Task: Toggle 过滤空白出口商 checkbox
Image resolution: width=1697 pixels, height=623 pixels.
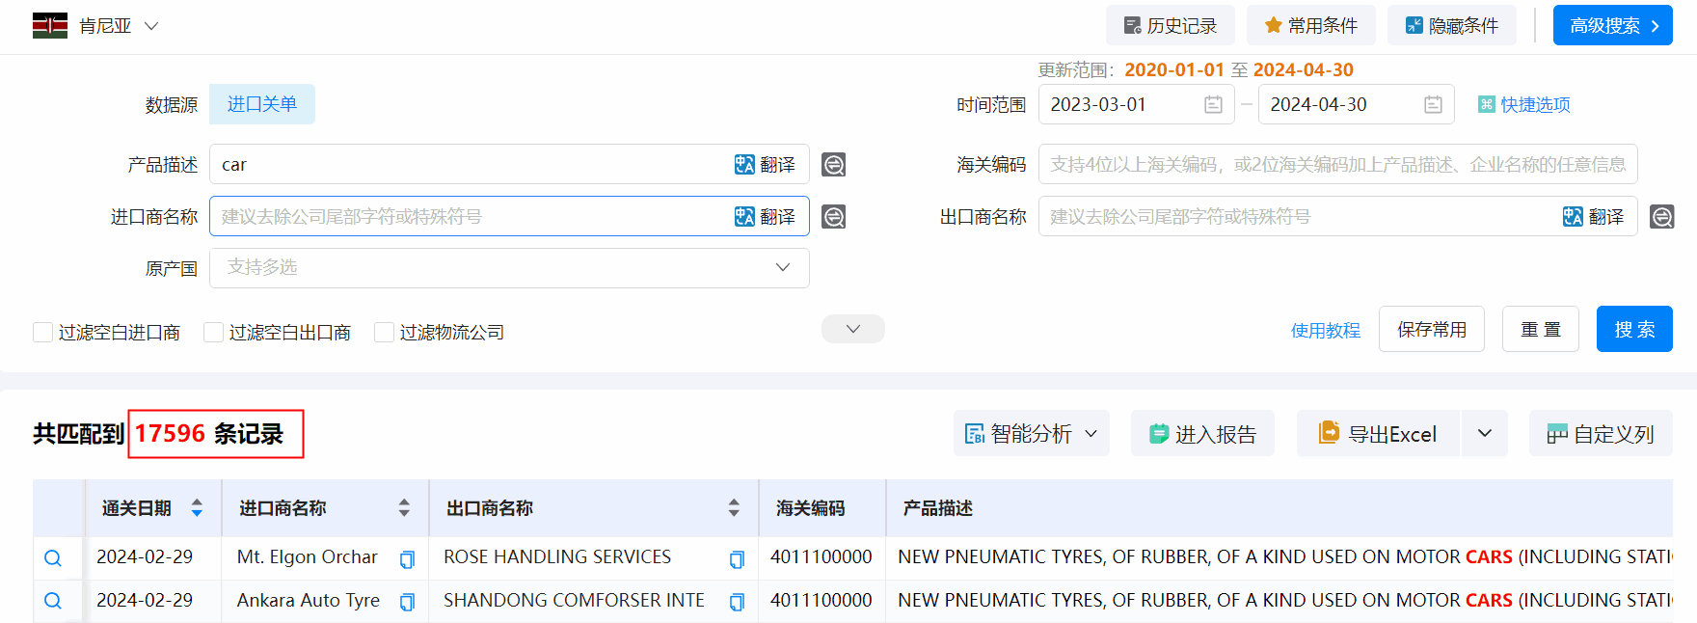Action: (214, 333)
